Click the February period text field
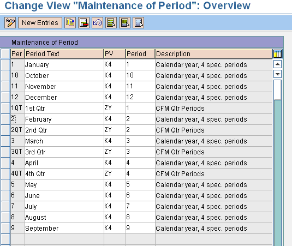Screen dimensions: 292x246 64,119
